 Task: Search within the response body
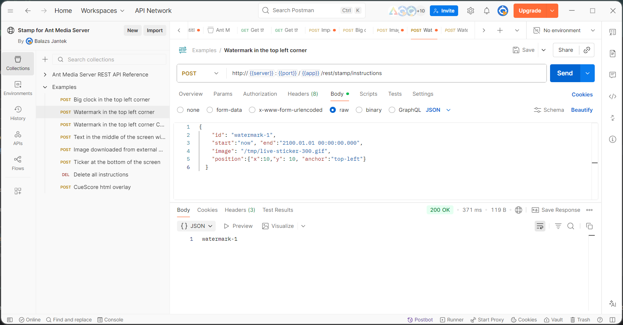(x=571, y=226)
